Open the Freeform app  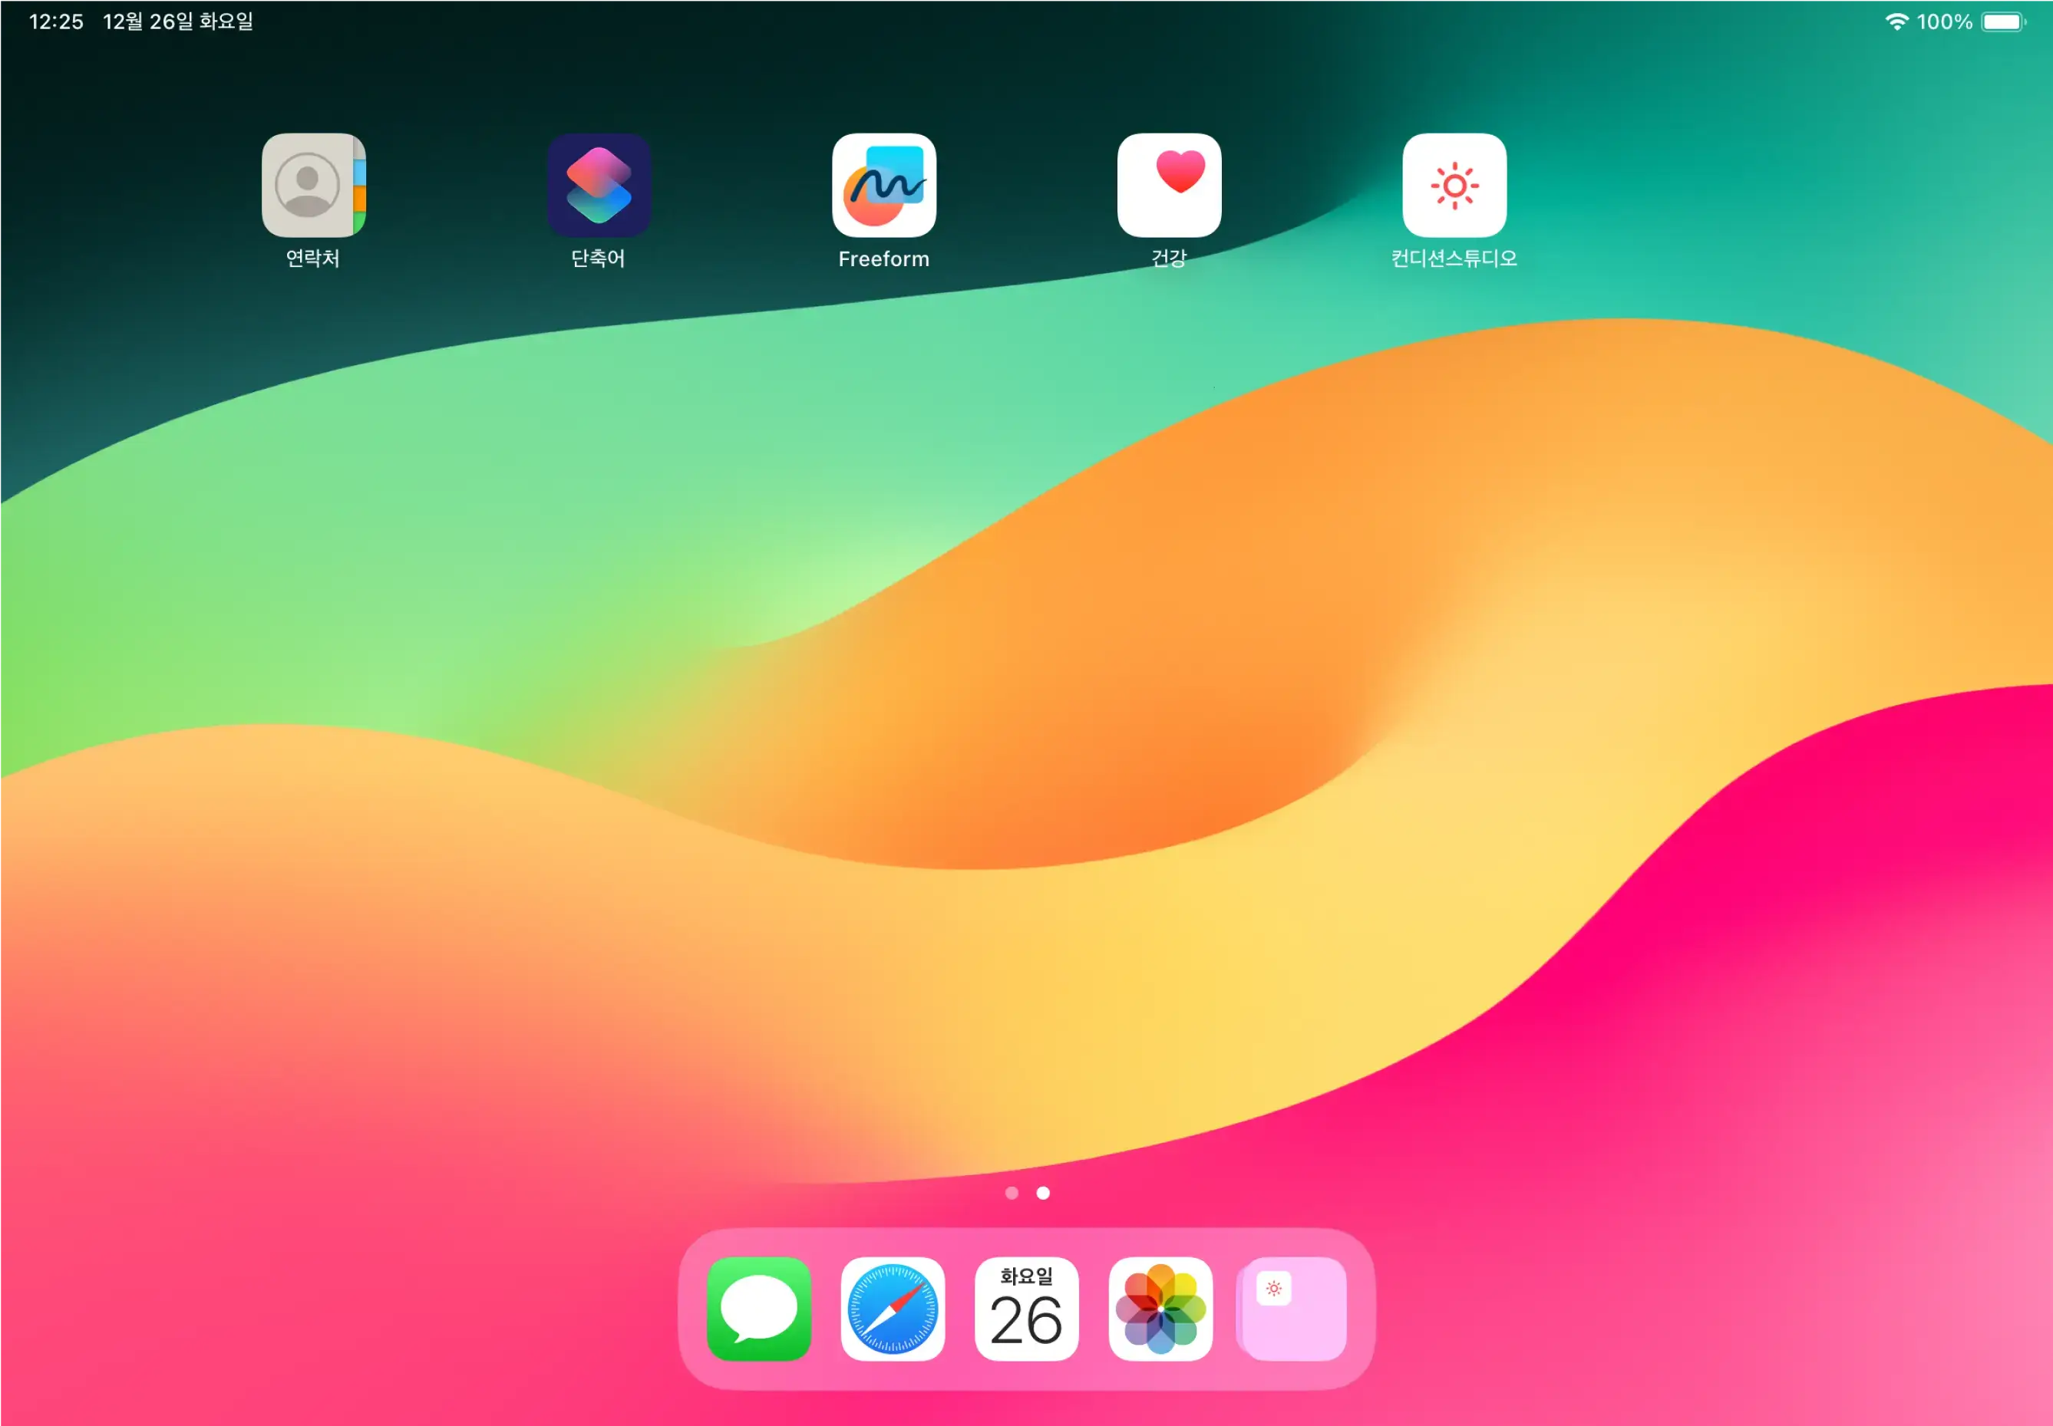(x=884, y=185)
